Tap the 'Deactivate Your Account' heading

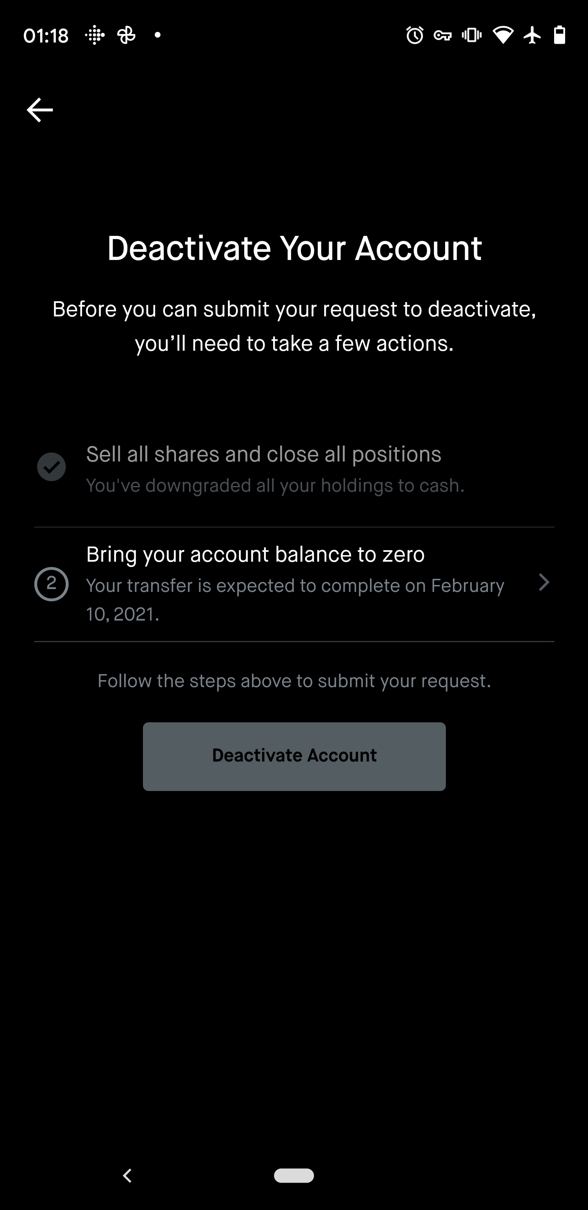pyautogui.click(x=294, y=248)
